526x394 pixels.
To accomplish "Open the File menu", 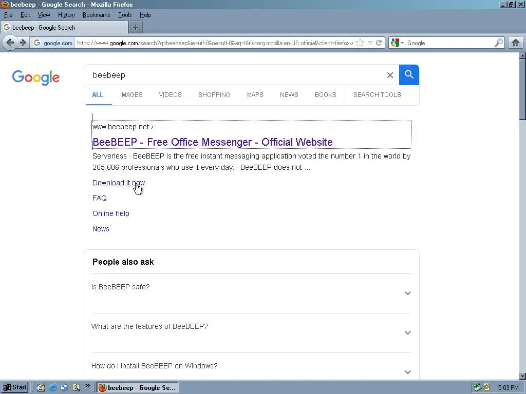I will point(8,15).
